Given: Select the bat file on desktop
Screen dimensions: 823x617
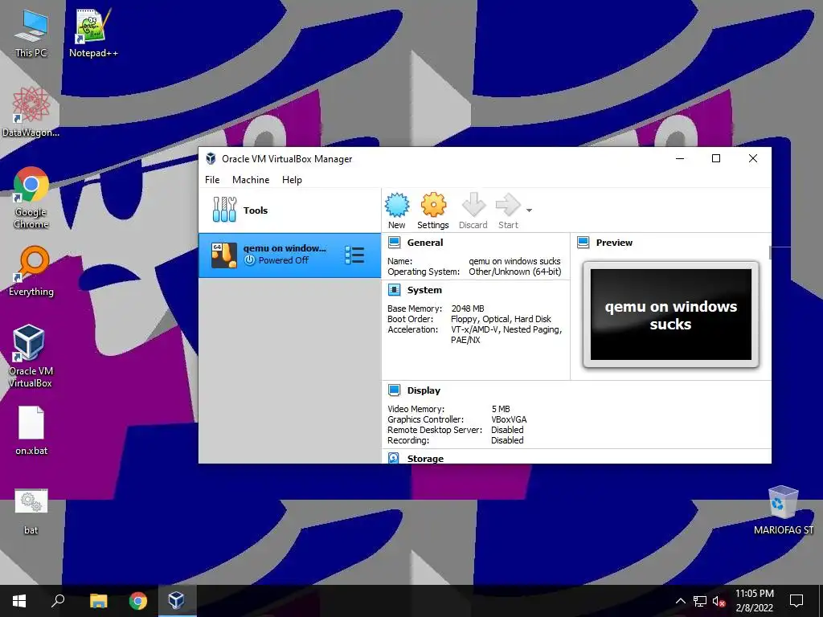Looking at the screenshot, I should click(31, 511).
